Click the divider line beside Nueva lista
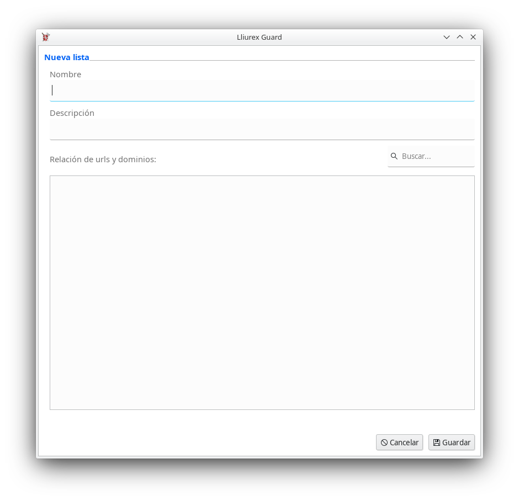Image resolution: width=519 pixels, height=501 pixels. tap(282, 60)
